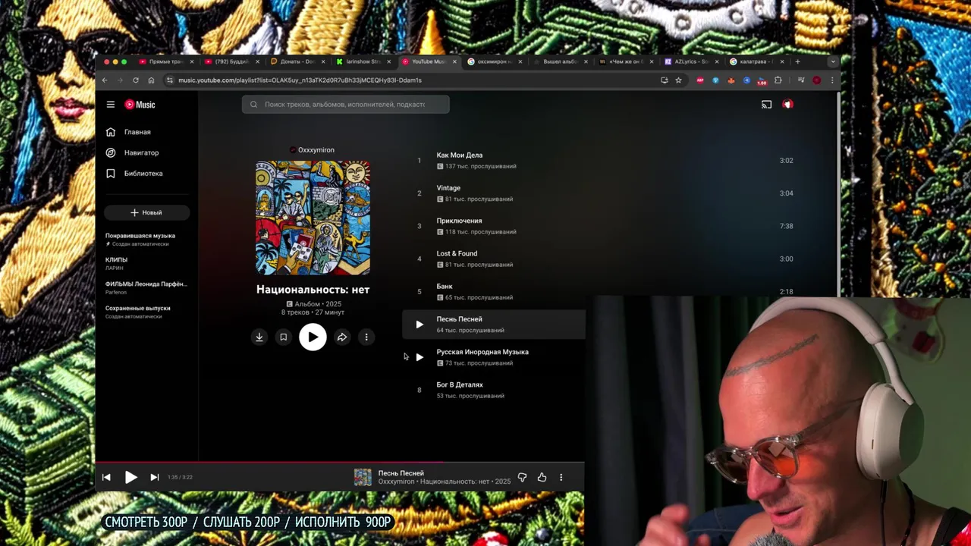
Task: Share the album with the share icon
Action: (x=342, y=337)
